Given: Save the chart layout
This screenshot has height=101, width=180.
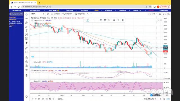Looking at the screenshot, I should point(152,14).
